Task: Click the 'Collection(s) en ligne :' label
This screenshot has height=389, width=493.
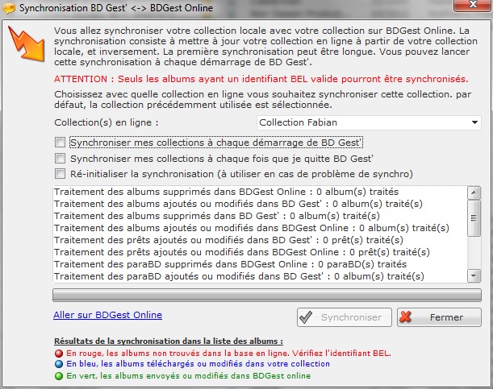Action: tap(107, 122)
